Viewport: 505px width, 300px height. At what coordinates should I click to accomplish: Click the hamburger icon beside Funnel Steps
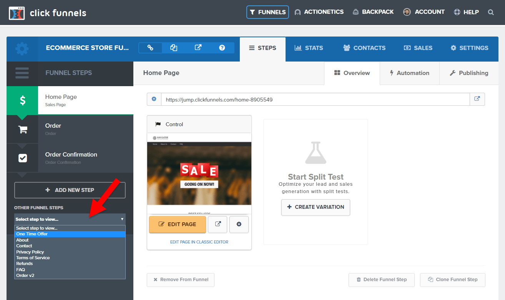22,73
